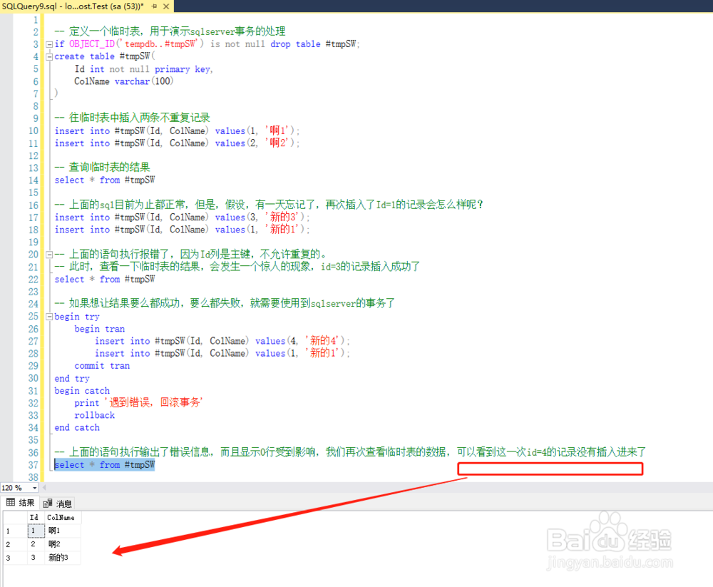The image size is (713, 587).
Task: Click the horizontal scrollbar left arrow
Action: [44, 488]
